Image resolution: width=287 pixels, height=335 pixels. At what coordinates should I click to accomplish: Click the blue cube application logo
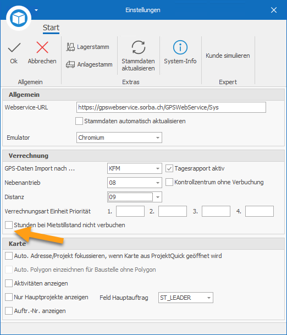coord(19,18)
